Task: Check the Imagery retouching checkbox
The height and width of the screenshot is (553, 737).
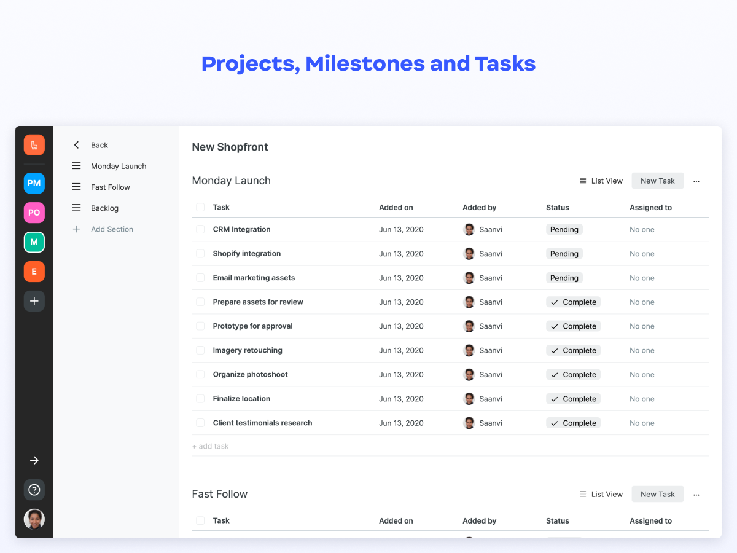Action: pyautogui.click(x=200, y=350)
